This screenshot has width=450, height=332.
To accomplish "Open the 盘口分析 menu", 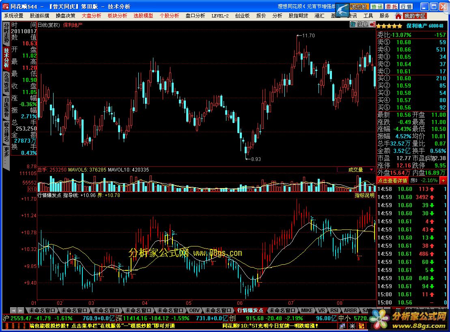I will 195,16.
